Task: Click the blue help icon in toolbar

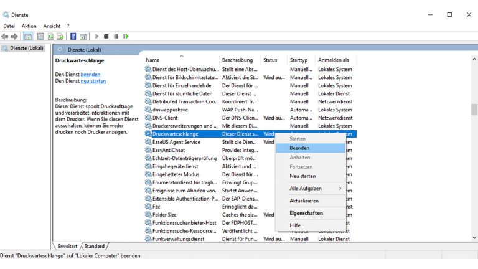Action: click(73, 36)
